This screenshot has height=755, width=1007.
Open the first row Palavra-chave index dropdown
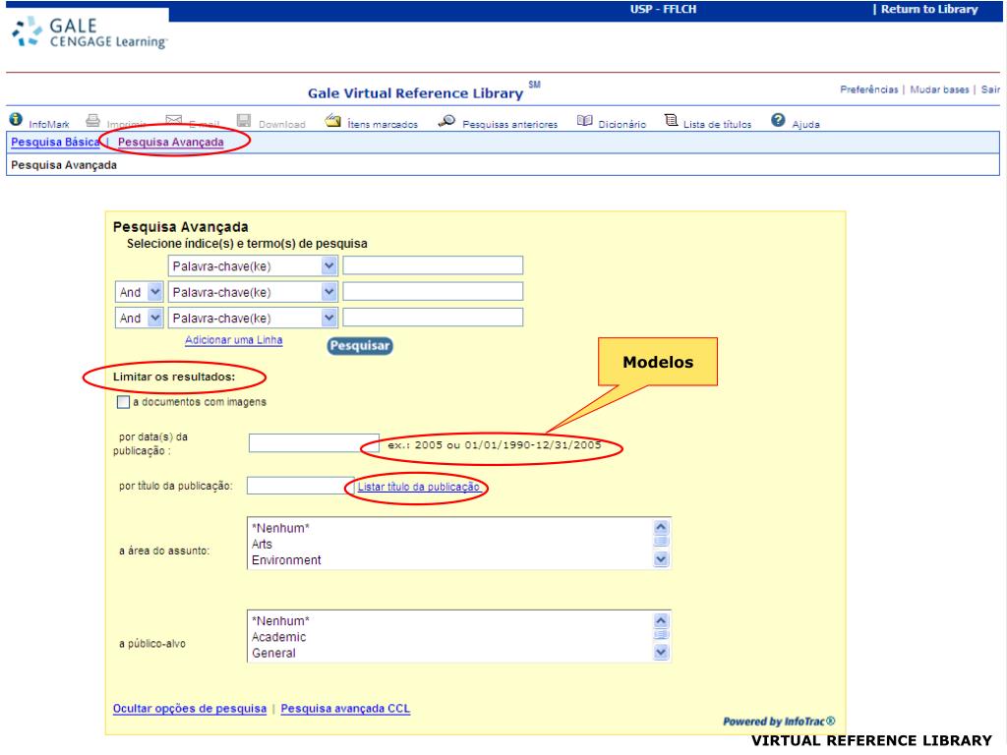(x=253, y=265)
